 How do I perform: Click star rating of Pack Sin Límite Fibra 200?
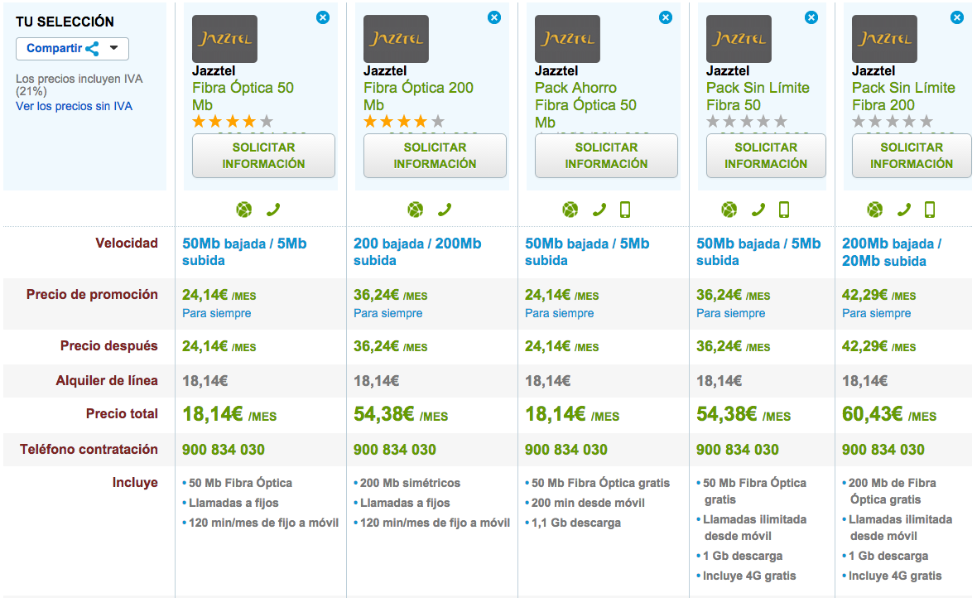893,122
